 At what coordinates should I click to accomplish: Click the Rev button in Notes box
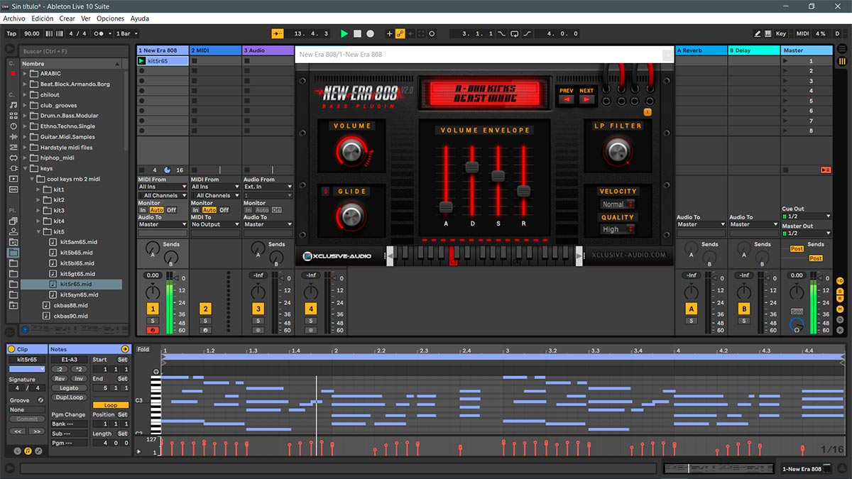coord(60,378)
